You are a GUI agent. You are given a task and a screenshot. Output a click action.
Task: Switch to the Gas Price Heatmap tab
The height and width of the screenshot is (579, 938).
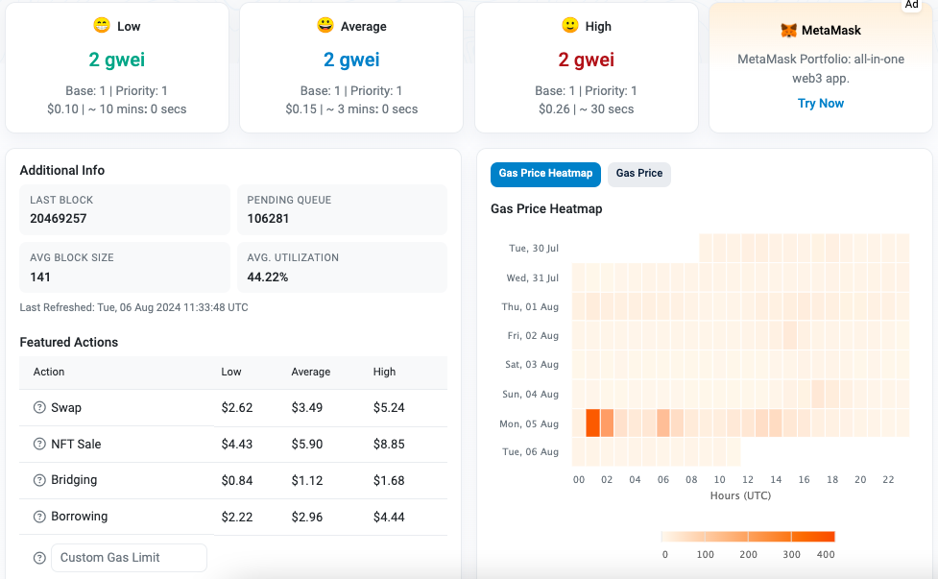click(x=545, y=174)
